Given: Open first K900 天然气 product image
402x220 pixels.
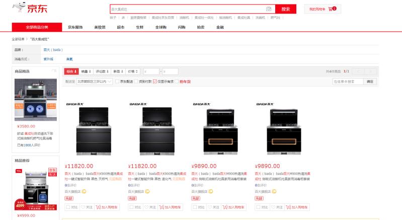Looking at the screenshot, I should coord(94,129).
